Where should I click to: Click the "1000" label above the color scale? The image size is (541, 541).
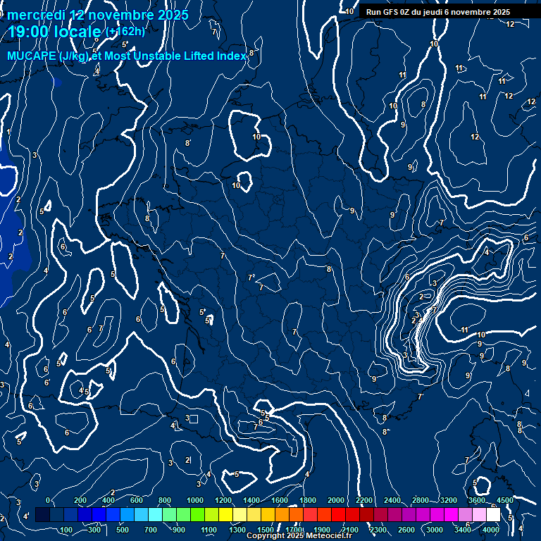click(195, 500)
